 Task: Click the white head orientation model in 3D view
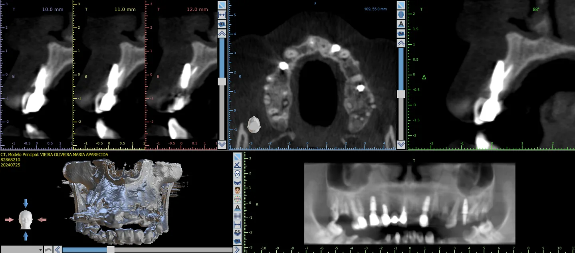coord(26,219)
